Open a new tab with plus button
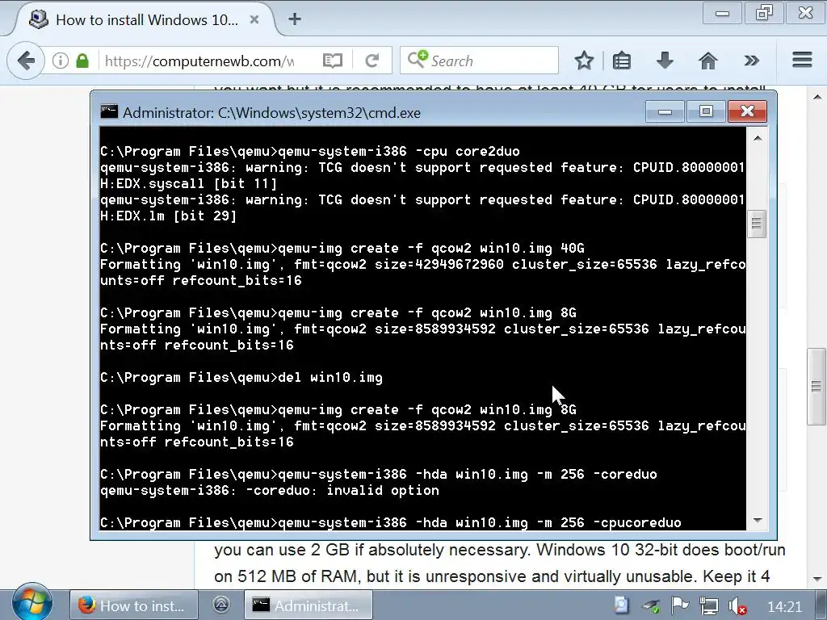The height and width of the screenshot is (620, 827). [x=295, y=19]
